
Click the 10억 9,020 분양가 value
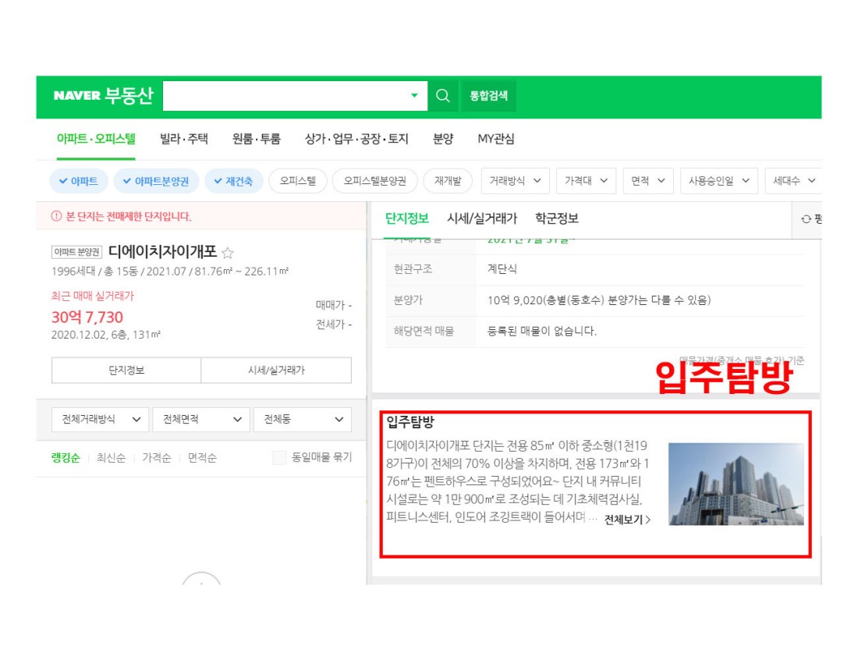[599, 300]
